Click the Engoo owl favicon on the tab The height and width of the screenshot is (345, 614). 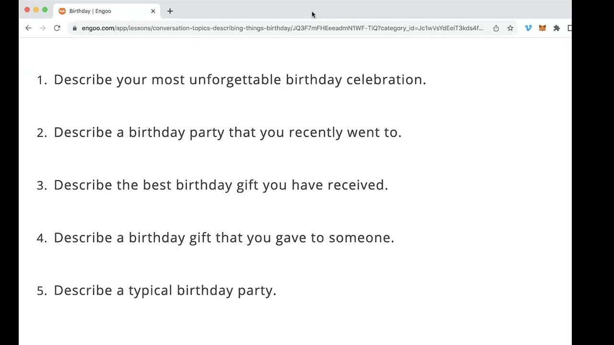[62, 11]
